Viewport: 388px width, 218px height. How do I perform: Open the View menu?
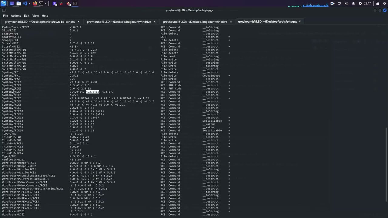click(x=35, y=16)
